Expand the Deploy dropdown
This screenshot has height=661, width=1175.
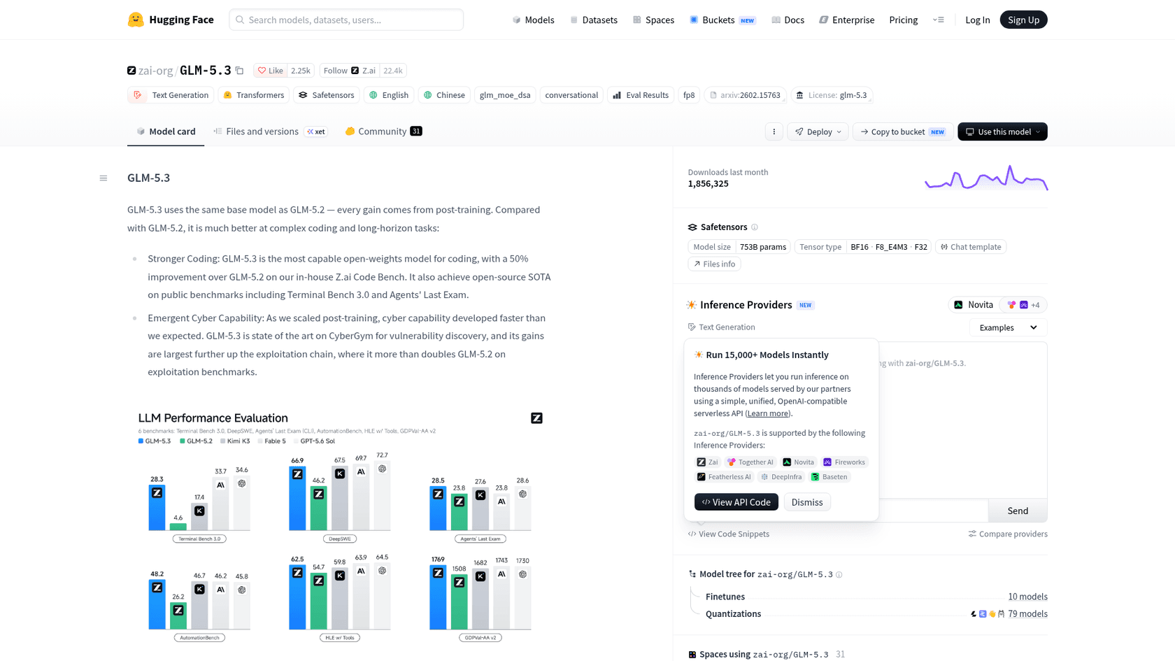pyautogui.click(x=818, y=132)
